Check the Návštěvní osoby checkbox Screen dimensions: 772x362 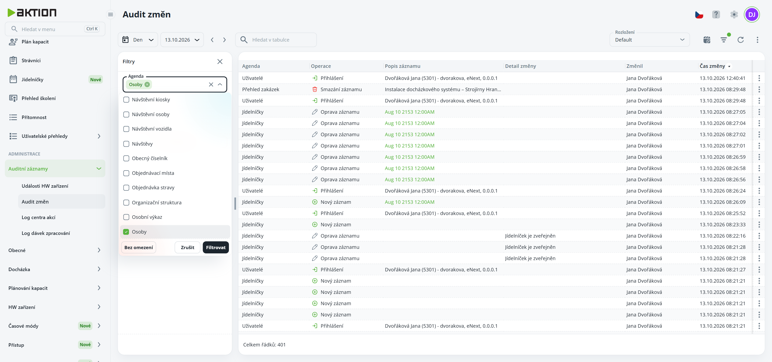126,114
